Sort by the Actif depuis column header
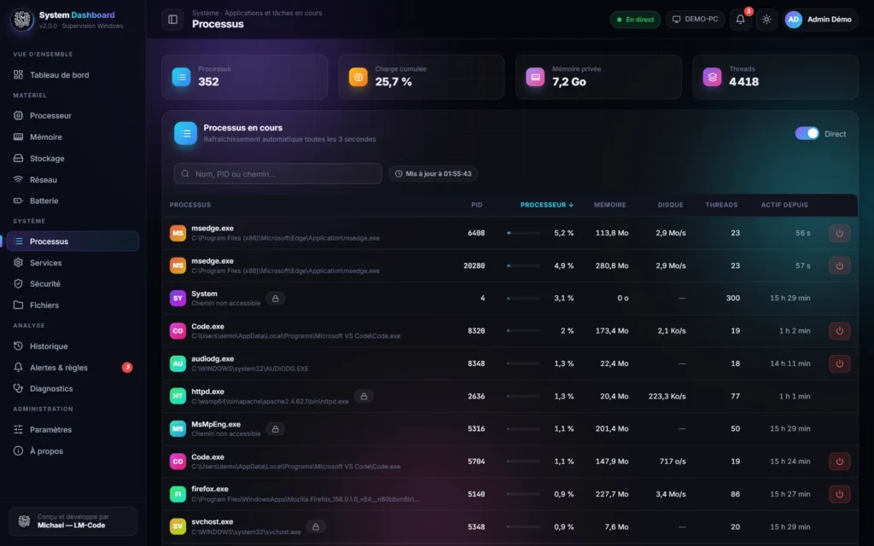 pyautogui.click(x=784, y=205)
